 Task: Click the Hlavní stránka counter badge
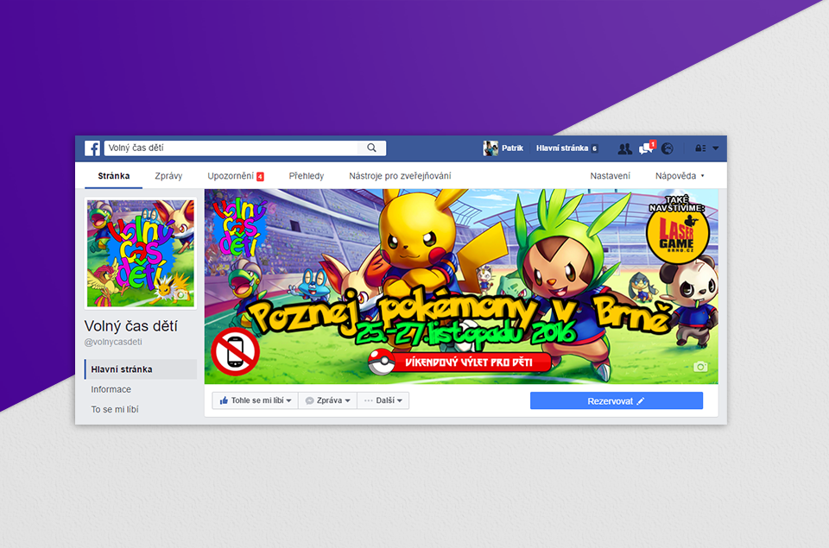(x=595, y=148)
